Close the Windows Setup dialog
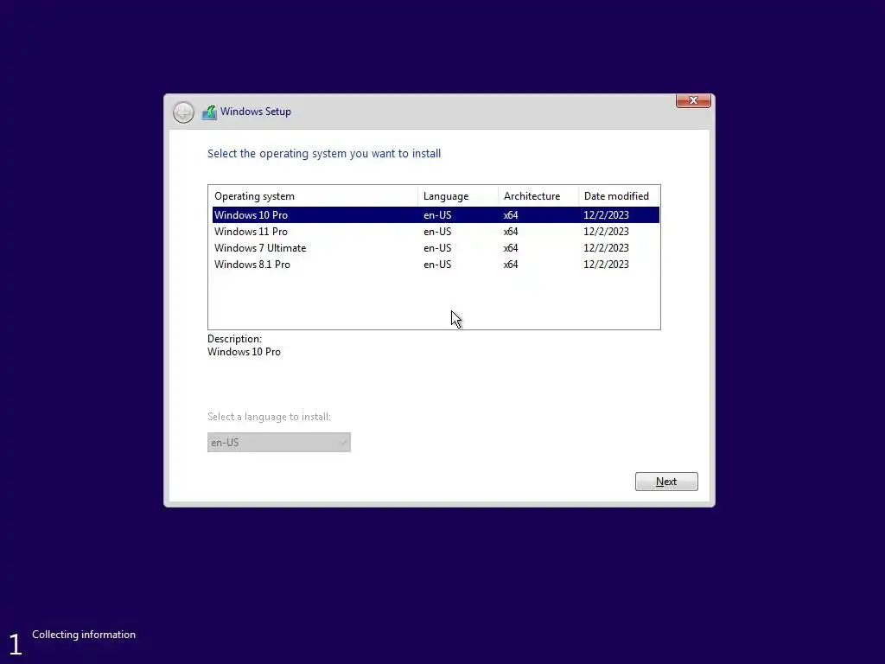The width and height of the screenshot is (885, 664). pyautogui.click(x=693, y=100)
